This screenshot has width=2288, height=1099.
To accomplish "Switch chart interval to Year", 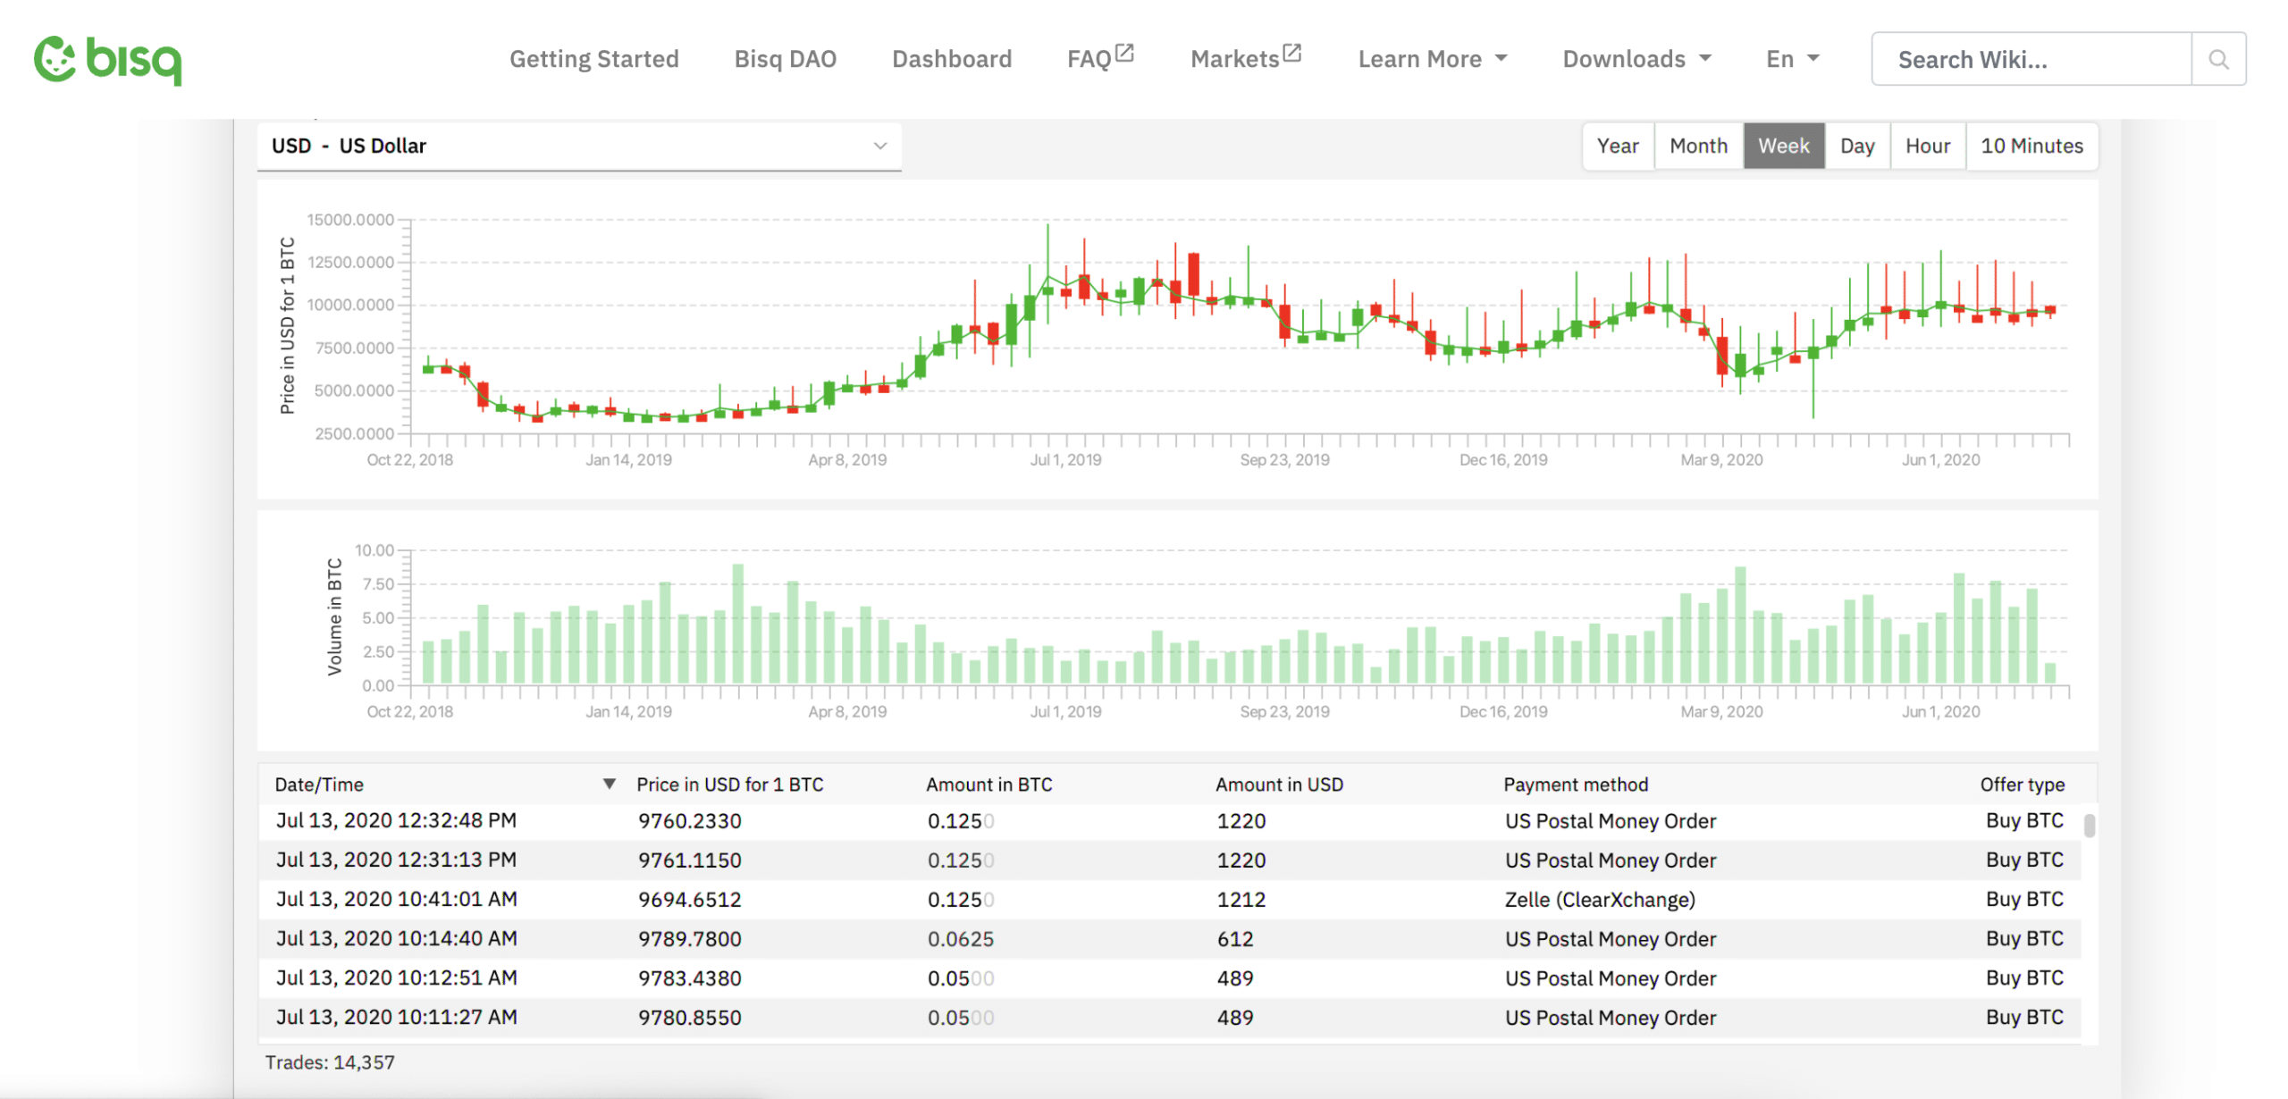I will (x=1617, y=146).
